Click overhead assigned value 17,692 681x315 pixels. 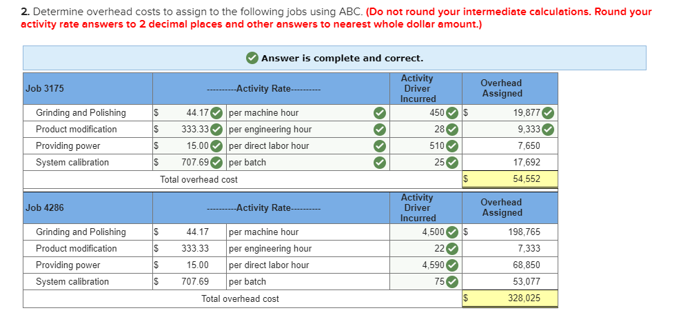527,163
